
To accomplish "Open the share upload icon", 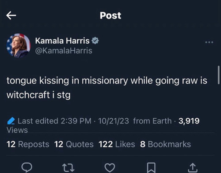I will (193, 168).
